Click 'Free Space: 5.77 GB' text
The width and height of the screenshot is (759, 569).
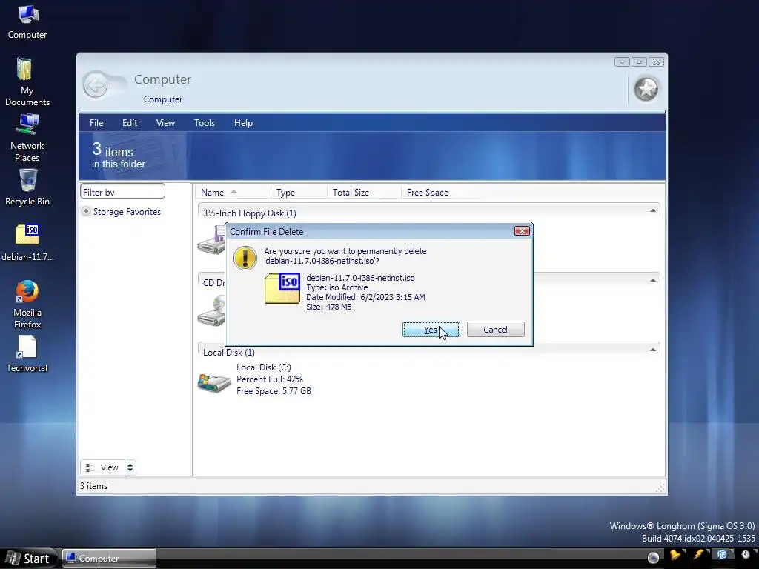274,391
